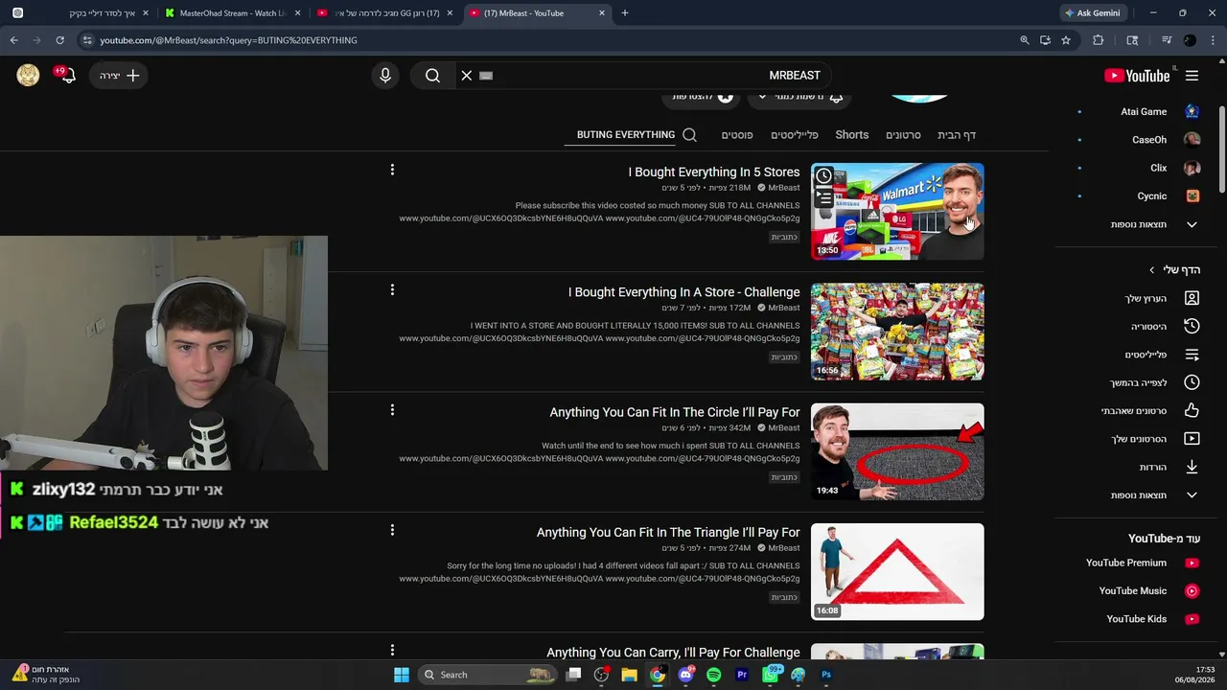Add 5 Stores video to Watch Later
The height and width of the screenshot is (690, 1227).
pyautogui.click(x=823, y=176)
